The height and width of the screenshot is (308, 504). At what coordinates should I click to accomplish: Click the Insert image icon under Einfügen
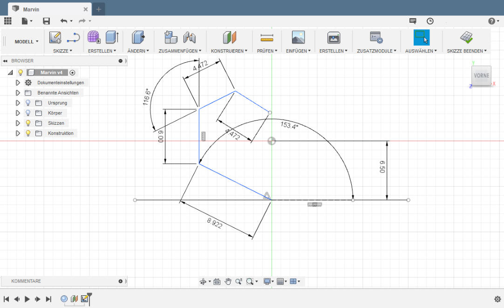pyautogui.click(x=298, y=37)
